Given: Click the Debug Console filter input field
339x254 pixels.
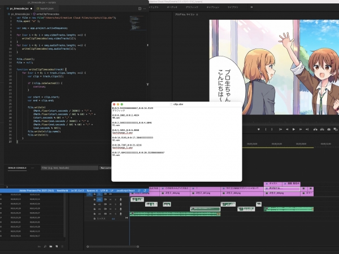Looking at the screenshot, I should click(x=69, y=168).
